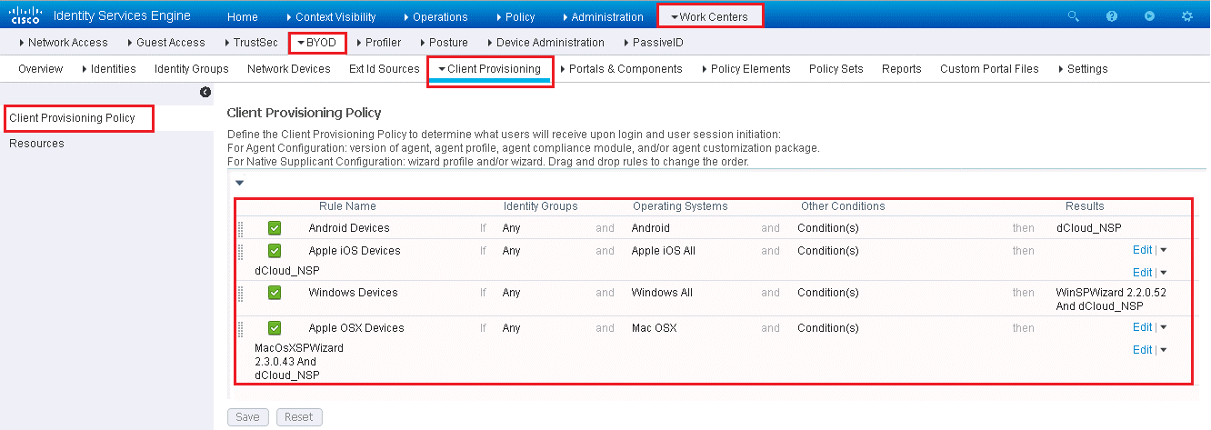Expand the Policy menu in top bar

[516, 17]
